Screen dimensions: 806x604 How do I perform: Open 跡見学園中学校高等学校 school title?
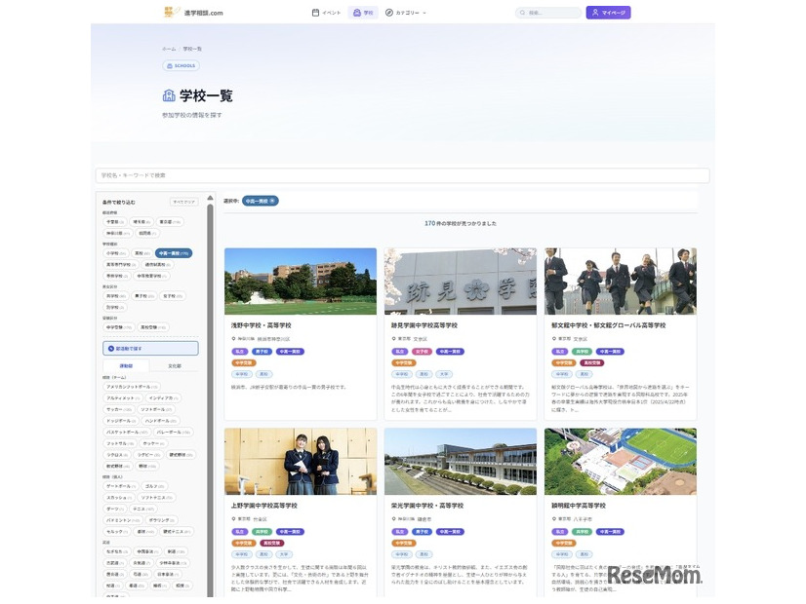(x=424, y=325)
